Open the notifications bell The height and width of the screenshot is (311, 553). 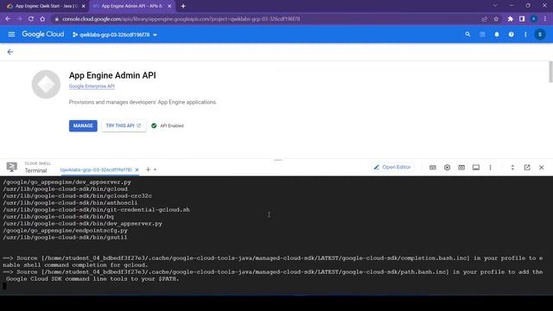[x=497, y=35]
